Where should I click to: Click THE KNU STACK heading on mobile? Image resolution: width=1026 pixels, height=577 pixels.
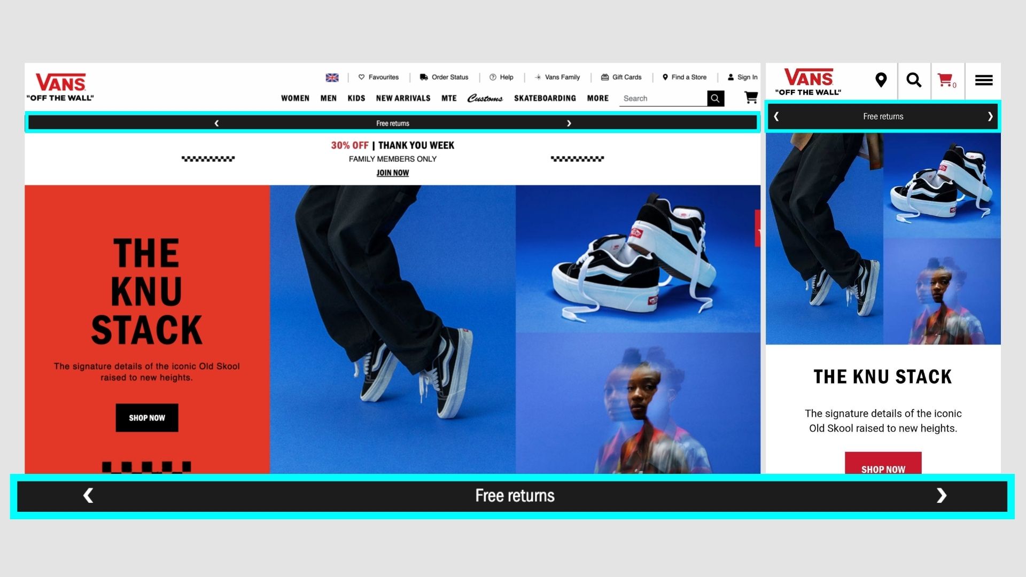tap(883, 377)
